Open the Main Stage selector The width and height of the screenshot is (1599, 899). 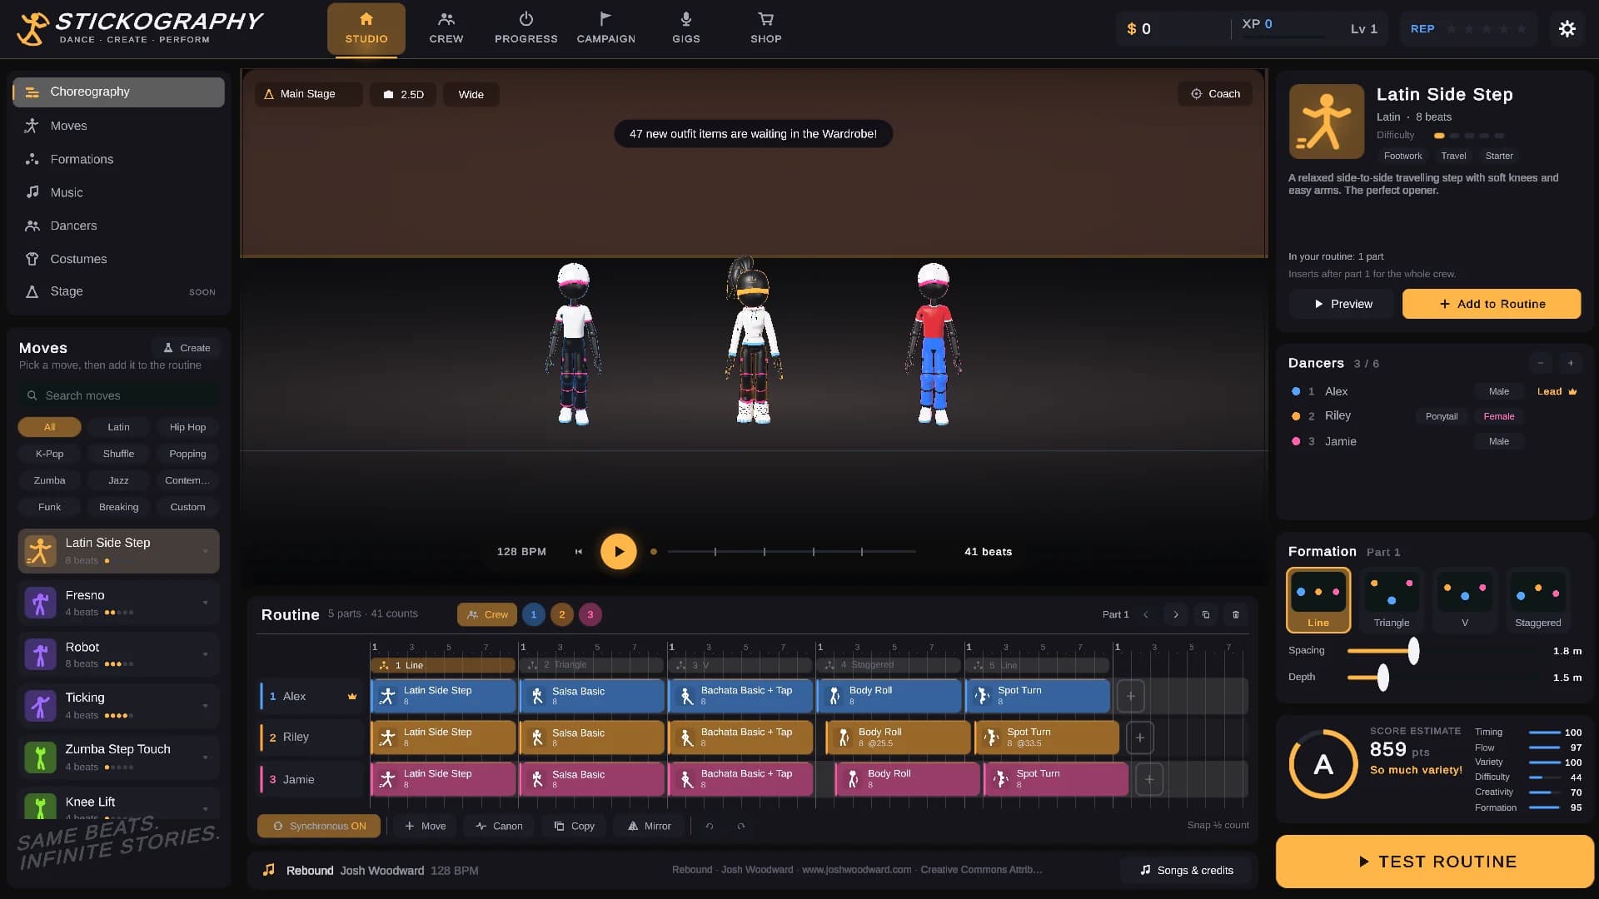pyautogui.click(x=309, y=95)
